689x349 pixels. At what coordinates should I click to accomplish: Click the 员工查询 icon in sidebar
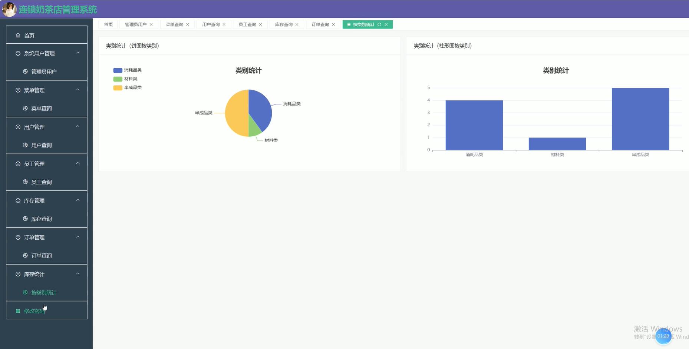pyautogui.click(x=25, y=182)
